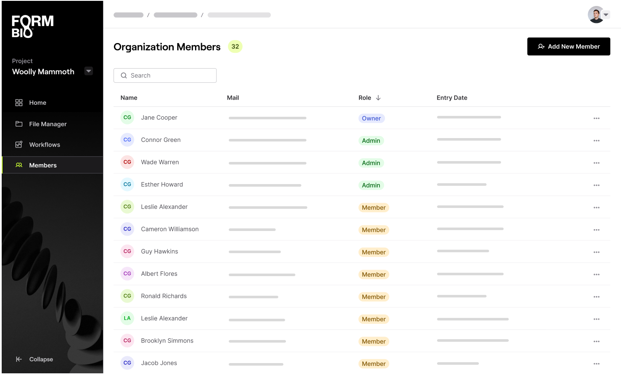Open the Woolly Mammoth project dropdown

coord(88,71)
